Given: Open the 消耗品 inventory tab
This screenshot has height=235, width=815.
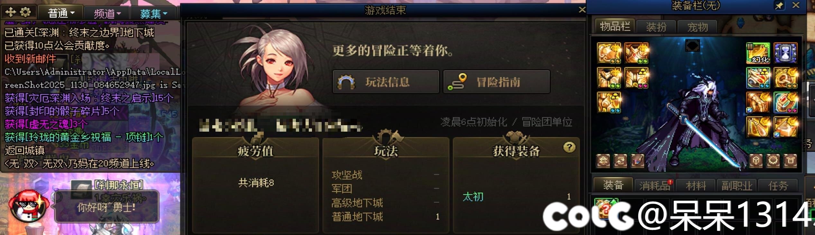Looking at the screenshot, I should [x=655, y=186].
